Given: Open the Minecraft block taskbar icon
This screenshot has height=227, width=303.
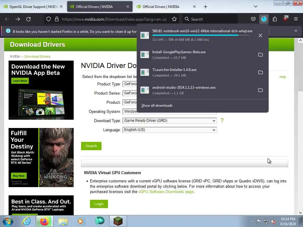Looking at the screenshot, I should (118, 221).
